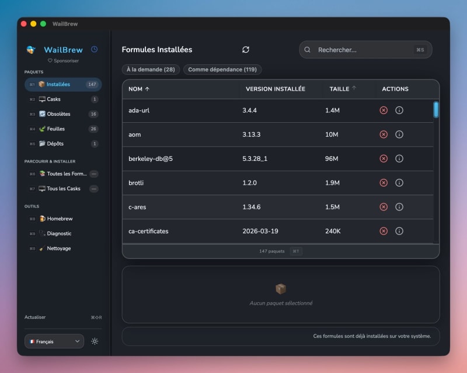Click the refresh icon beside Formules Installées
Screen dimensions: 467x373
(245, 50)
